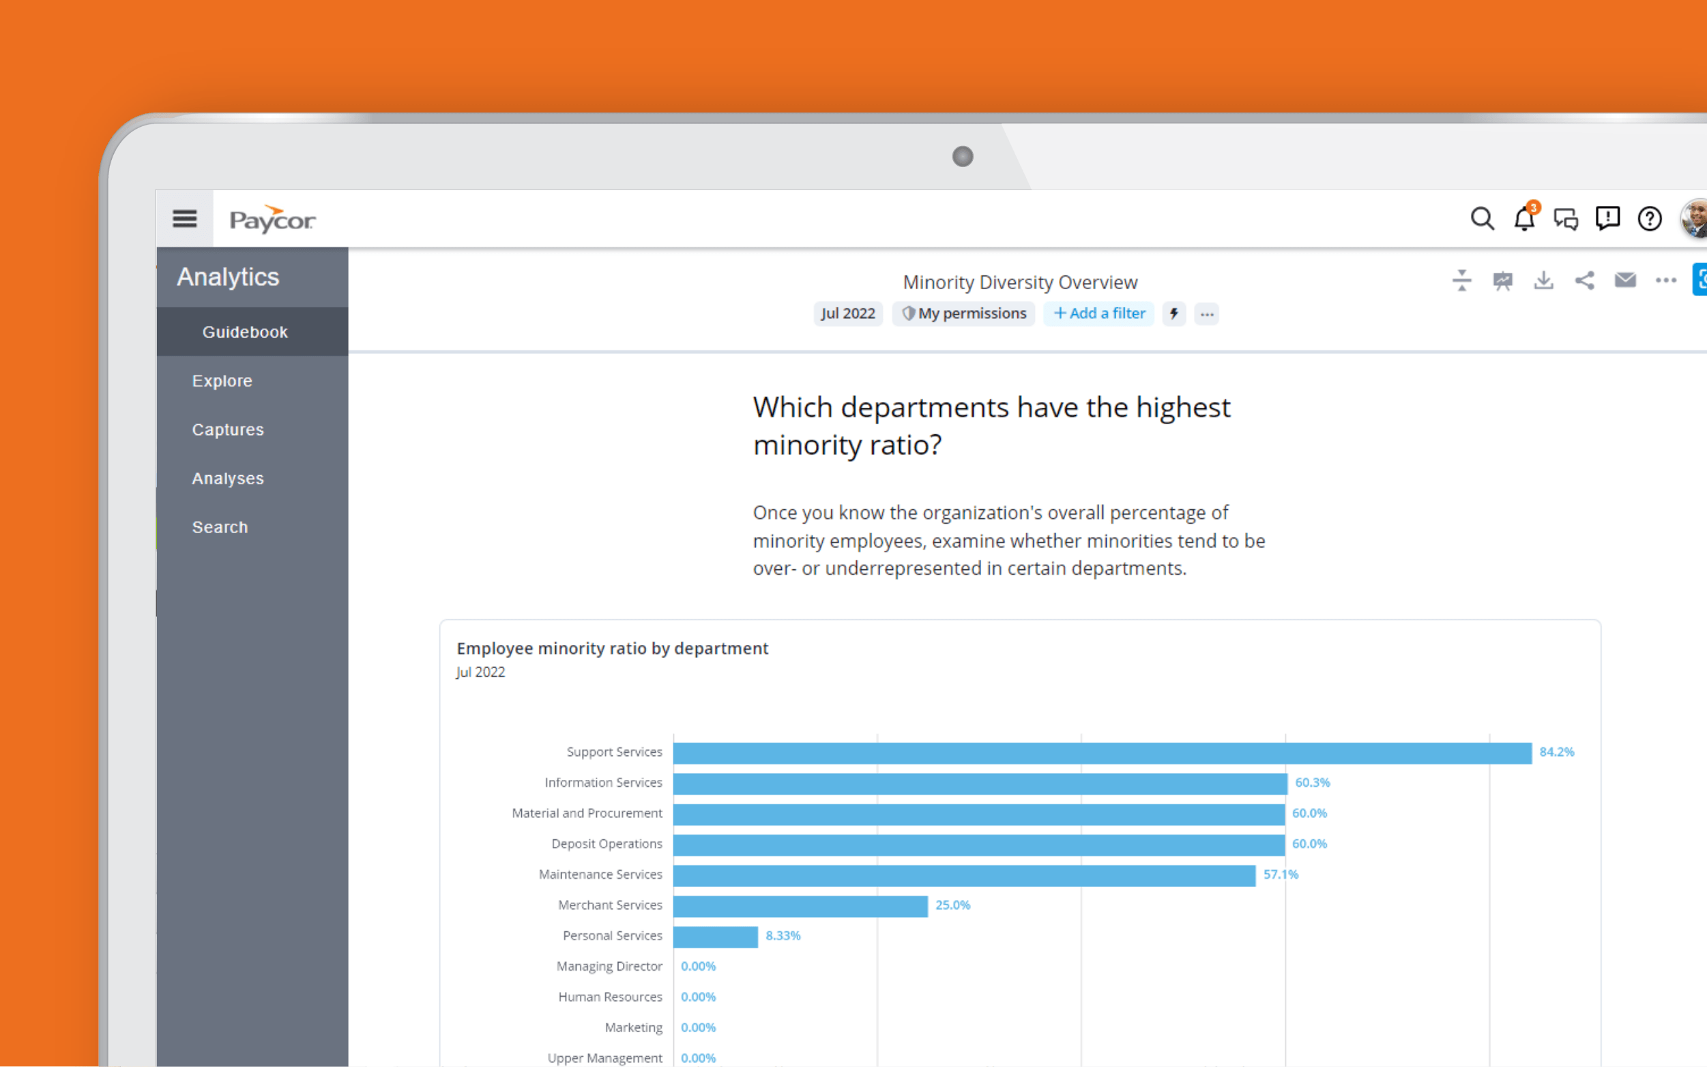Open the feedback speech bubble icon

(1607, 219)
